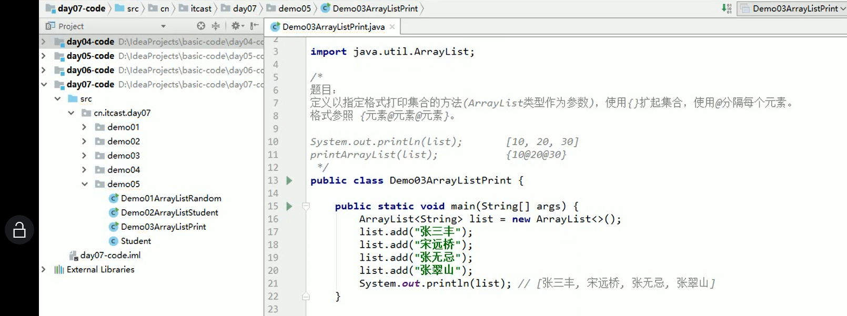
Task: Expand the demo01 package
Action: (84, 127)
